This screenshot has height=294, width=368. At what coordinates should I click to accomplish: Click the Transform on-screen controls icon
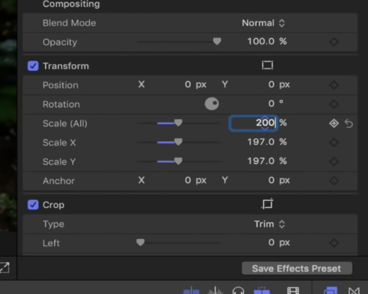[x=267, y=66]
